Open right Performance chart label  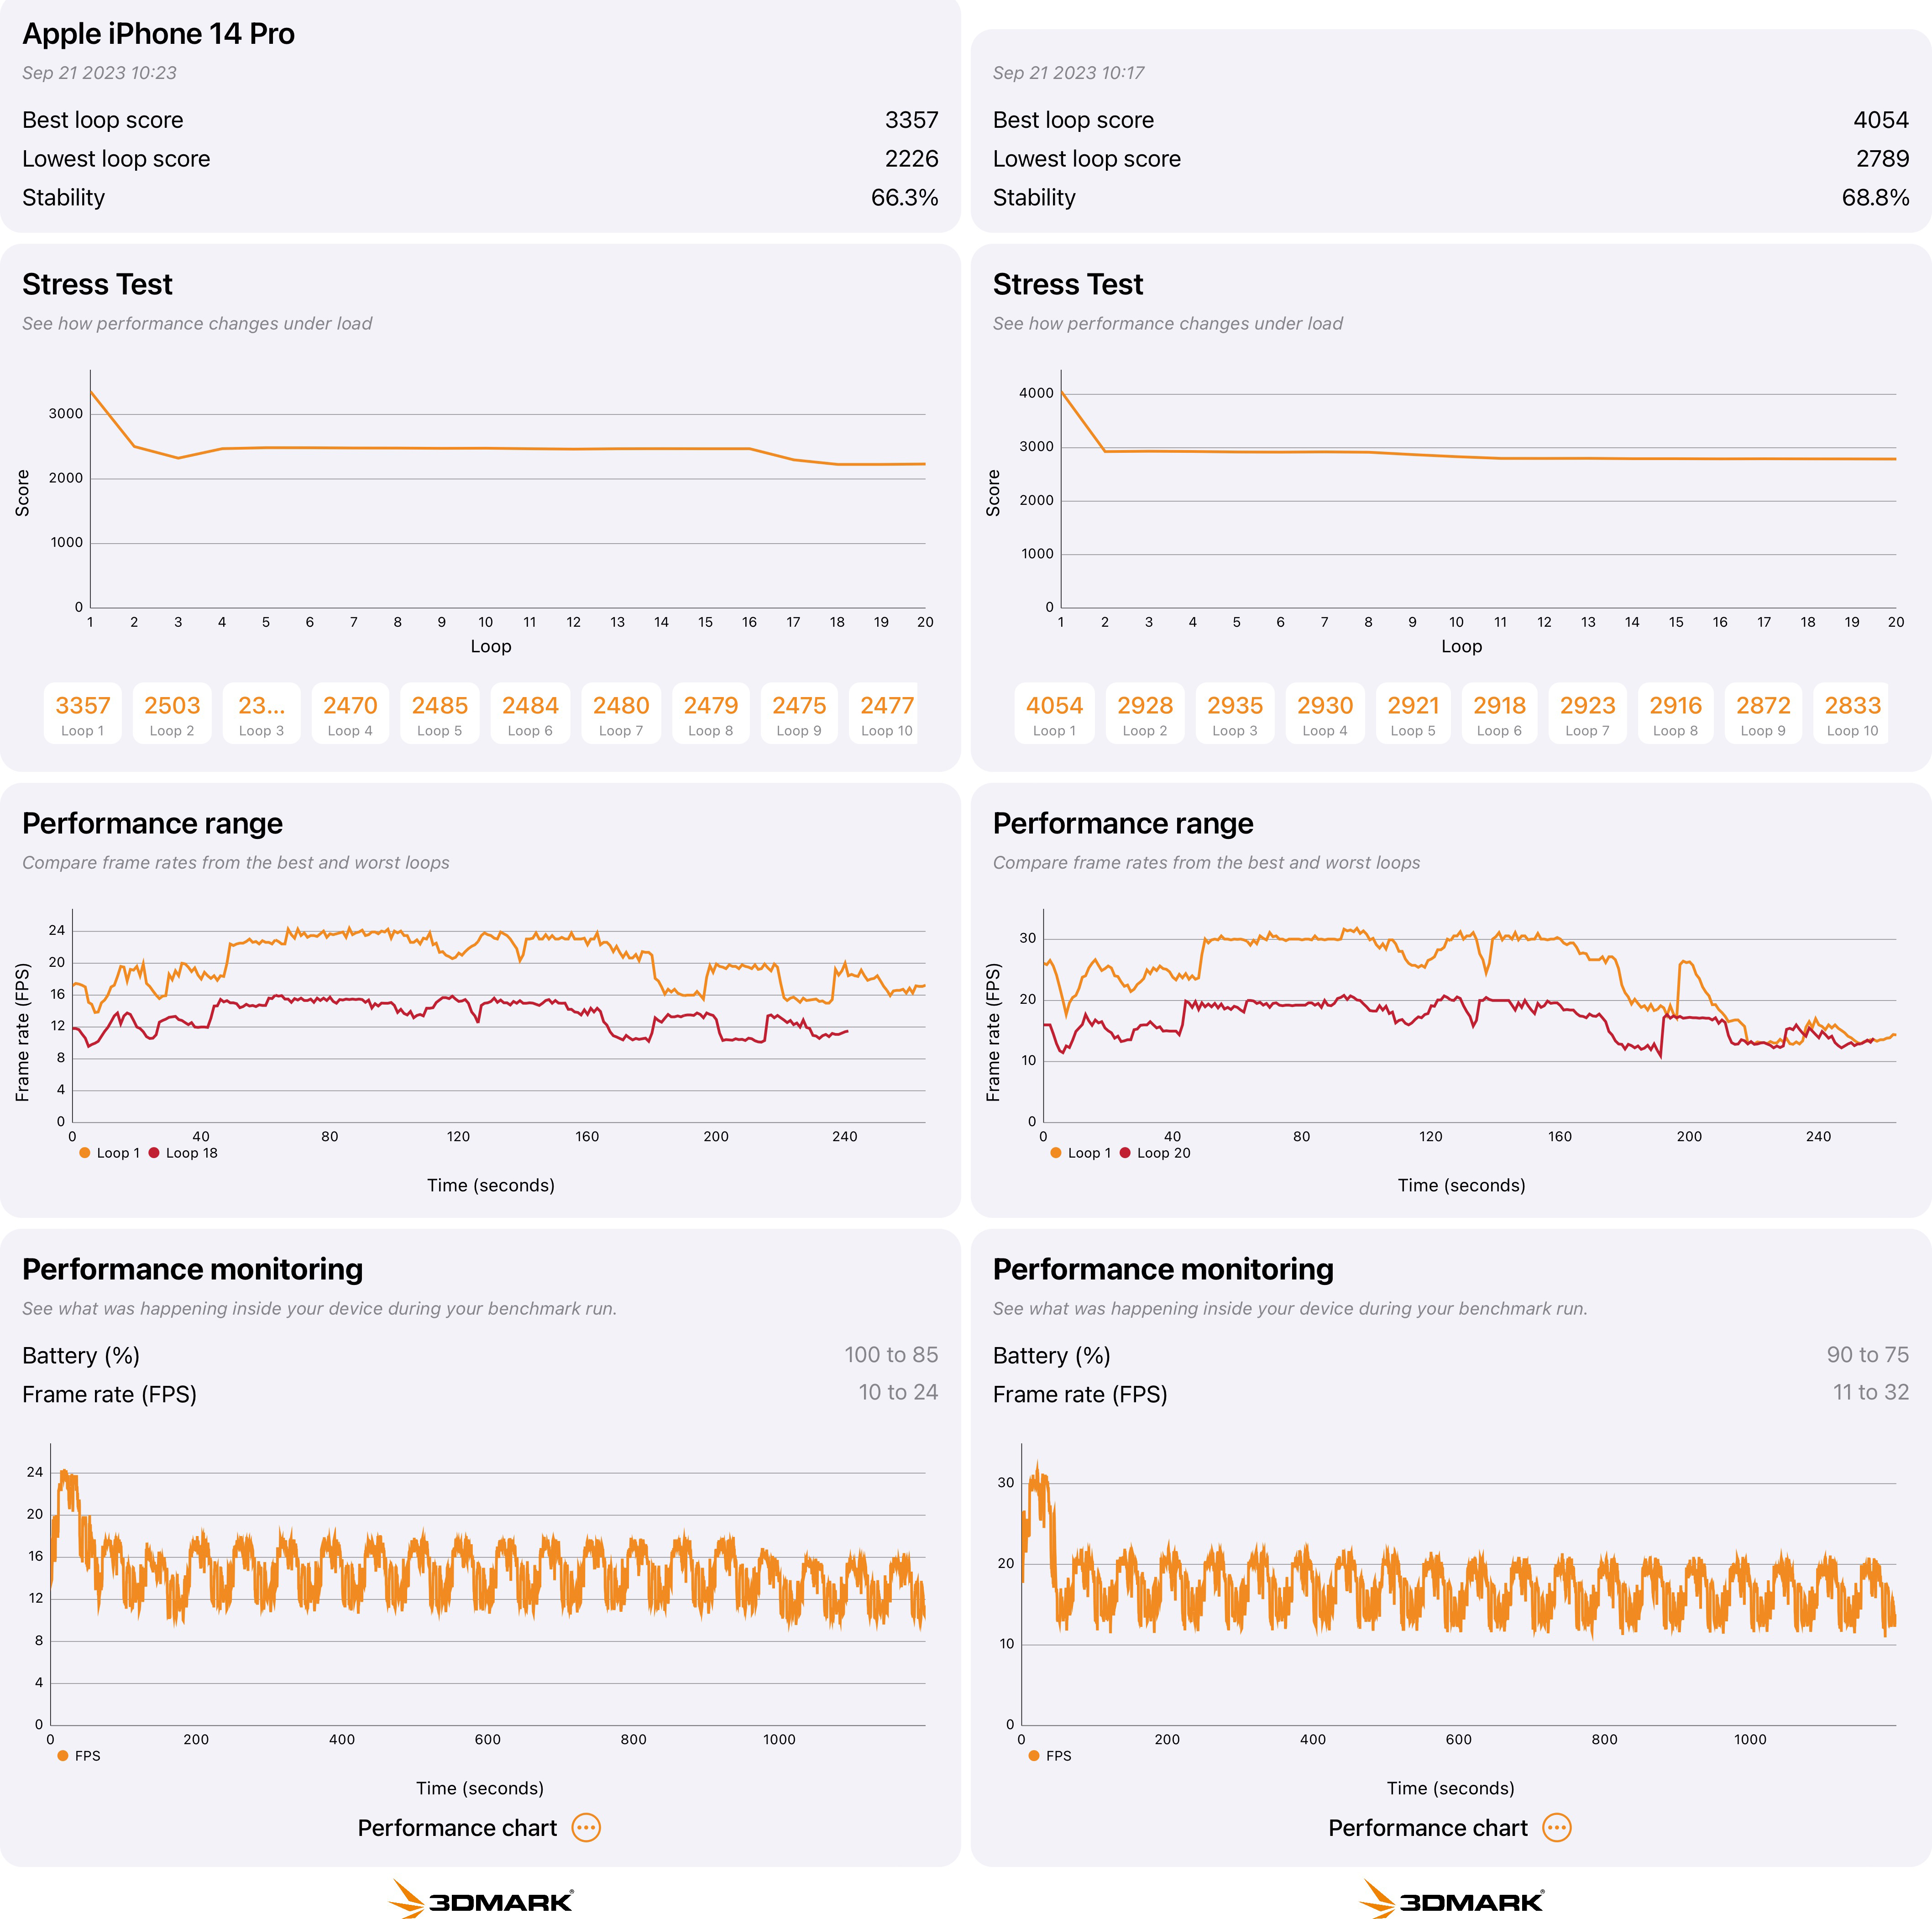pyautogui.click(x=1428, y=1828)
